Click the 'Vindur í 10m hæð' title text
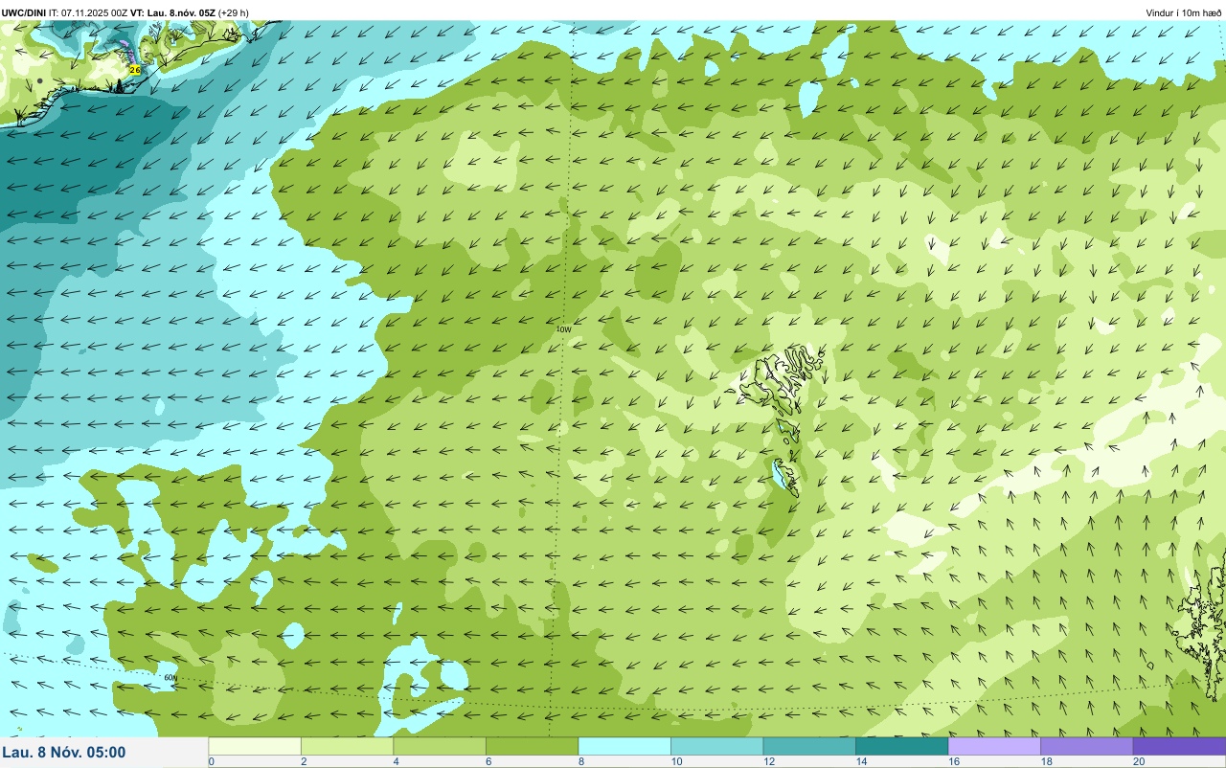This screenshot has width=1226, height=768. pos(1184,12)
